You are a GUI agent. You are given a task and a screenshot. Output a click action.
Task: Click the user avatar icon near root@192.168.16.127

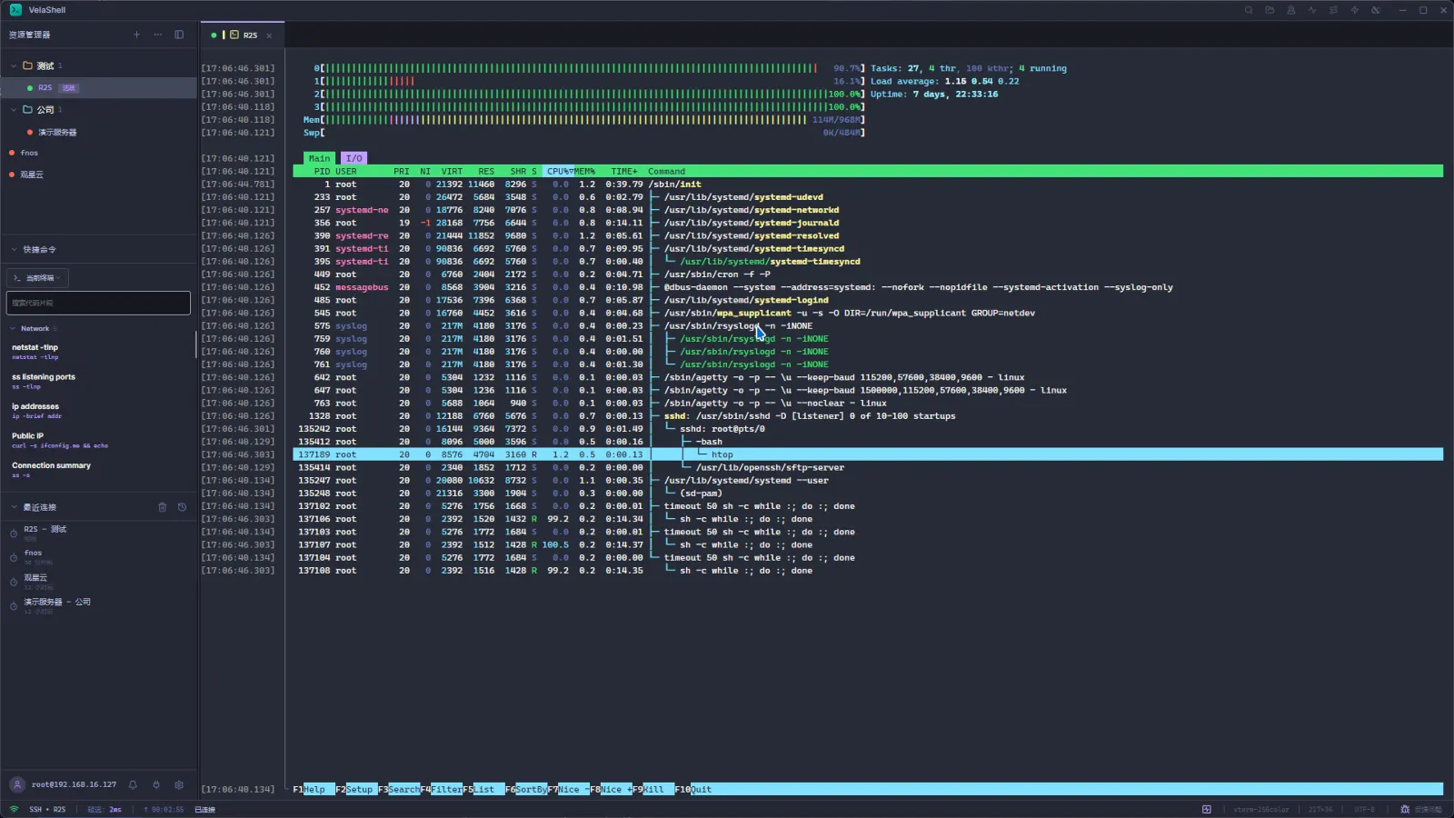pos(17,784)
